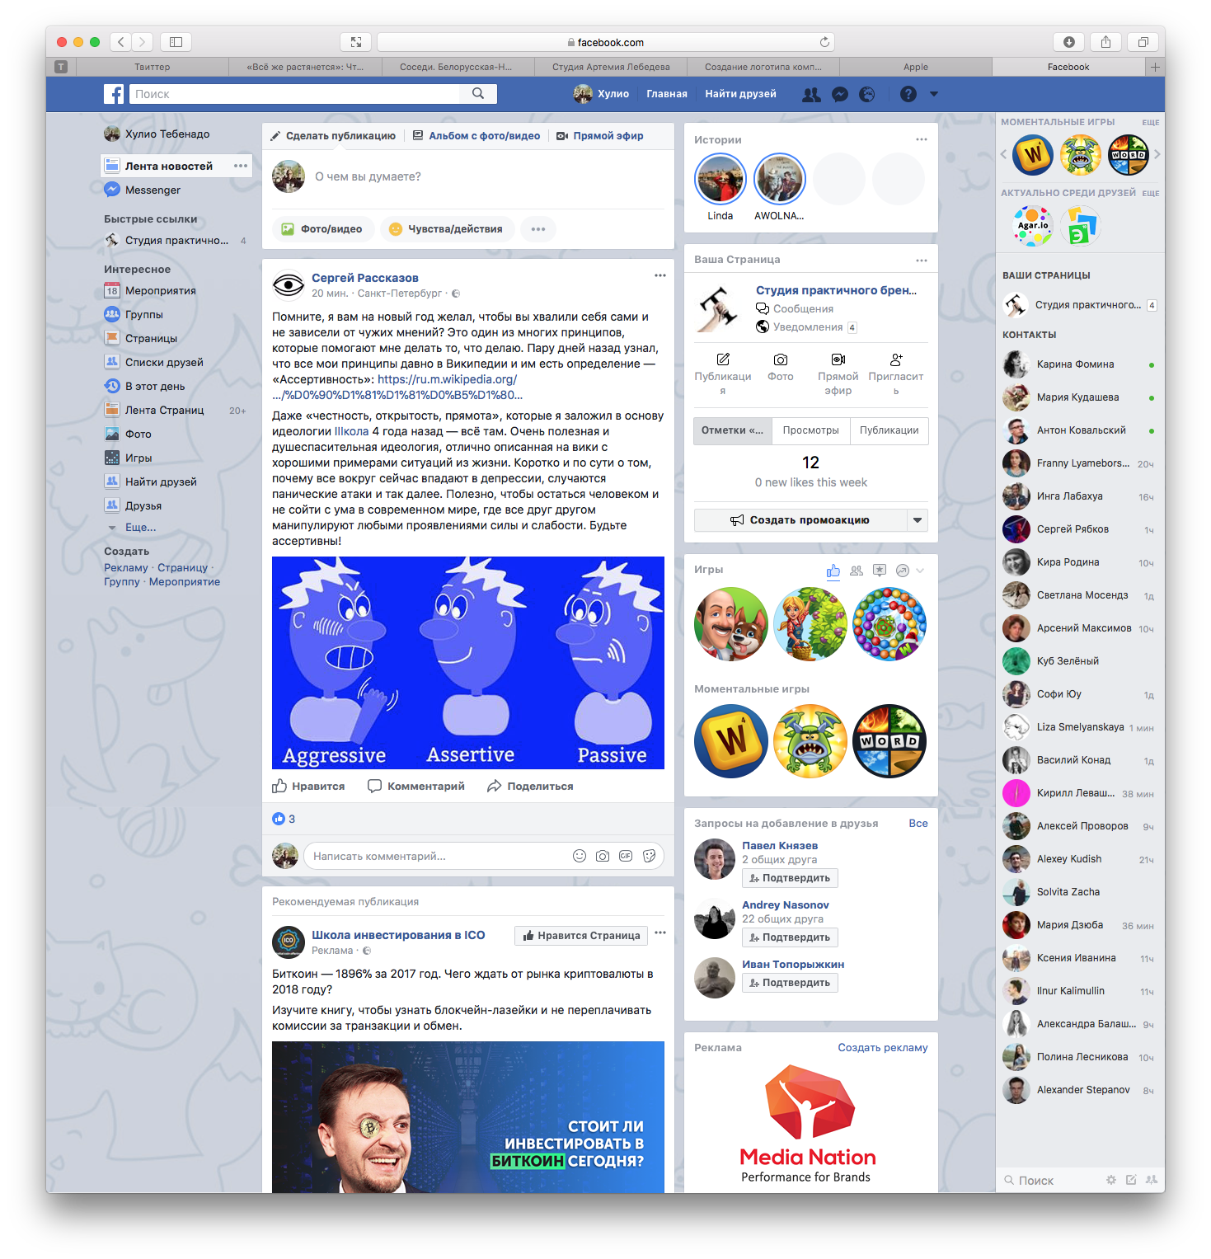Open Messenger icon in top bar
The image size is (1211, 1259).
tap(840, 94)
